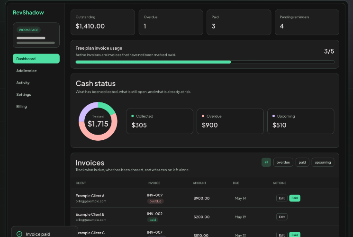Click the checkmark icon in Invoice paid toast
Viewport: 353px width, 237px height.
pos(19,234)
